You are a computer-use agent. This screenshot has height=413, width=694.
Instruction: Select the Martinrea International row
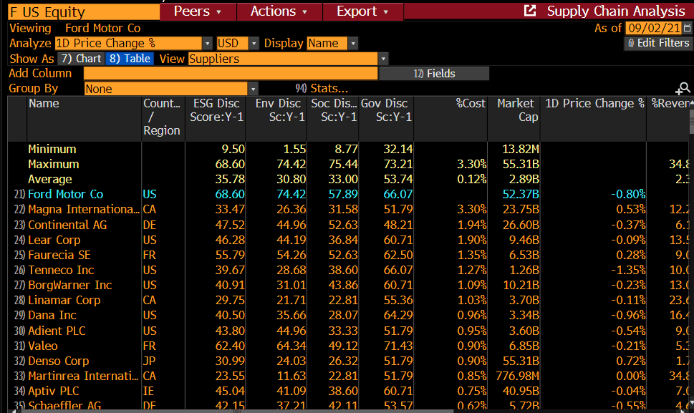point(350,375)
